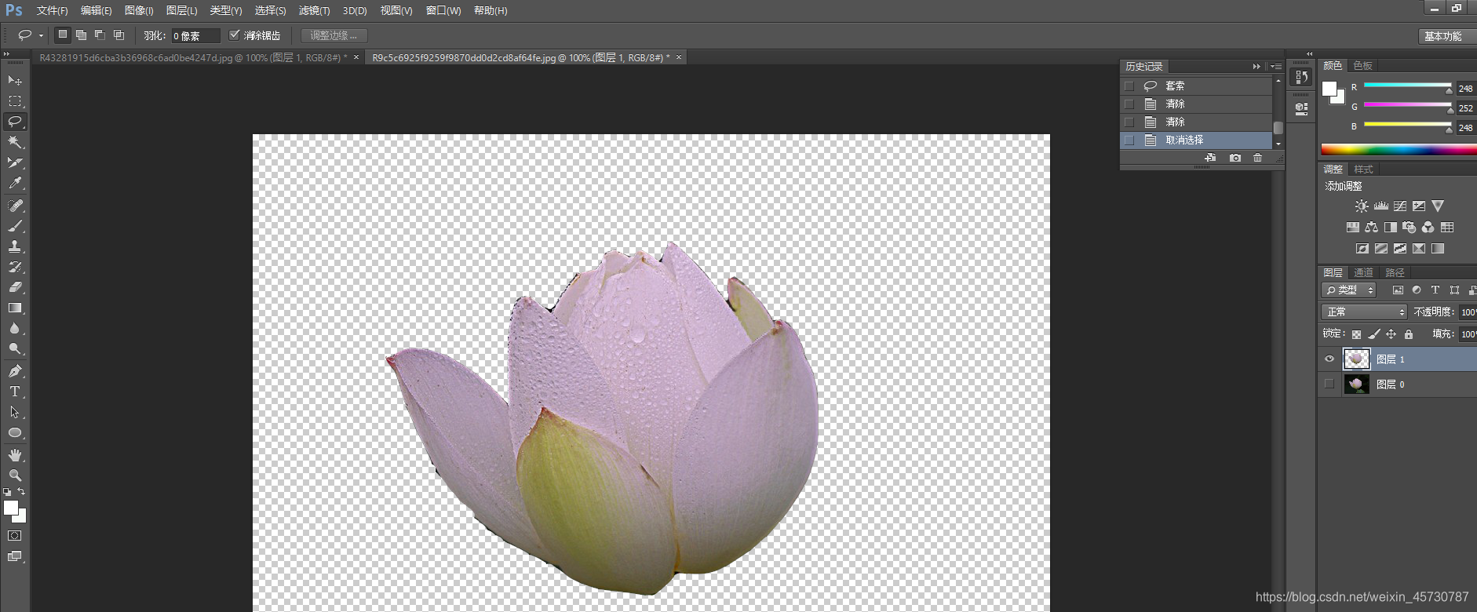Select the Brush tool

point(15,226)
